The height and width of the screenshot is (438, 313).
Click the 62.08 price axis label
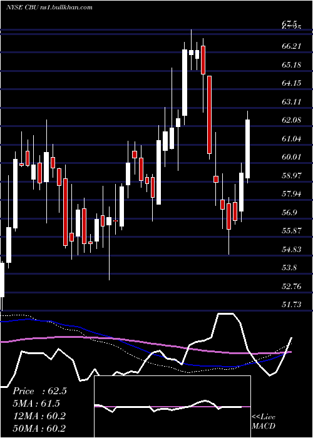coord(292,120)
